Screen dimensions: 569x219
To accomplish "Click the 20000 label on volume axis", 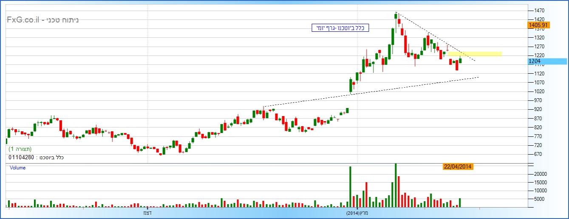I will point(541,174).
